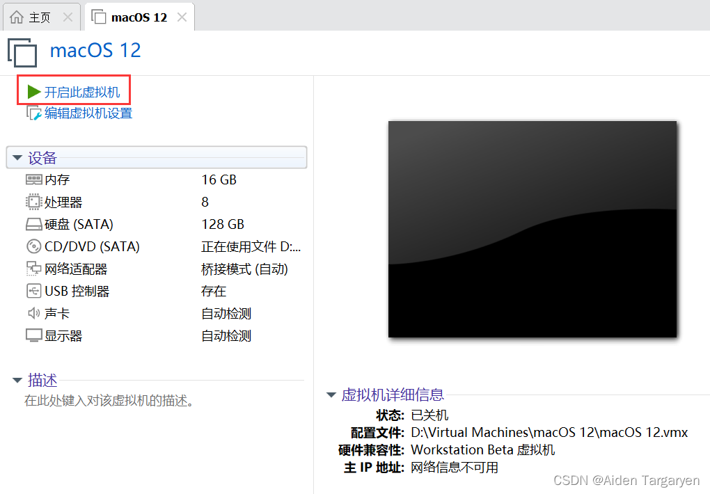The image size is (710, 494).
Task: Click the 正在使用文件 D:... value
Action: click(251, 246)
